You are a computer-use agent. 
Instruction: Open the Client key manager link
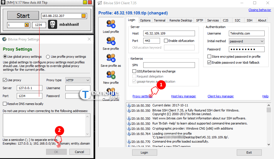(x=221, y=96)
